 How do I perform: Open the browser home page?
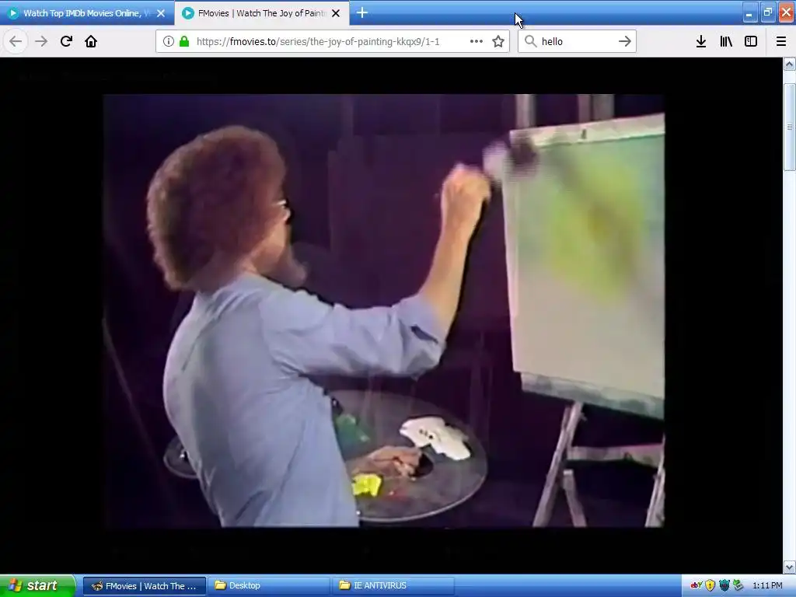coord(91,41)
